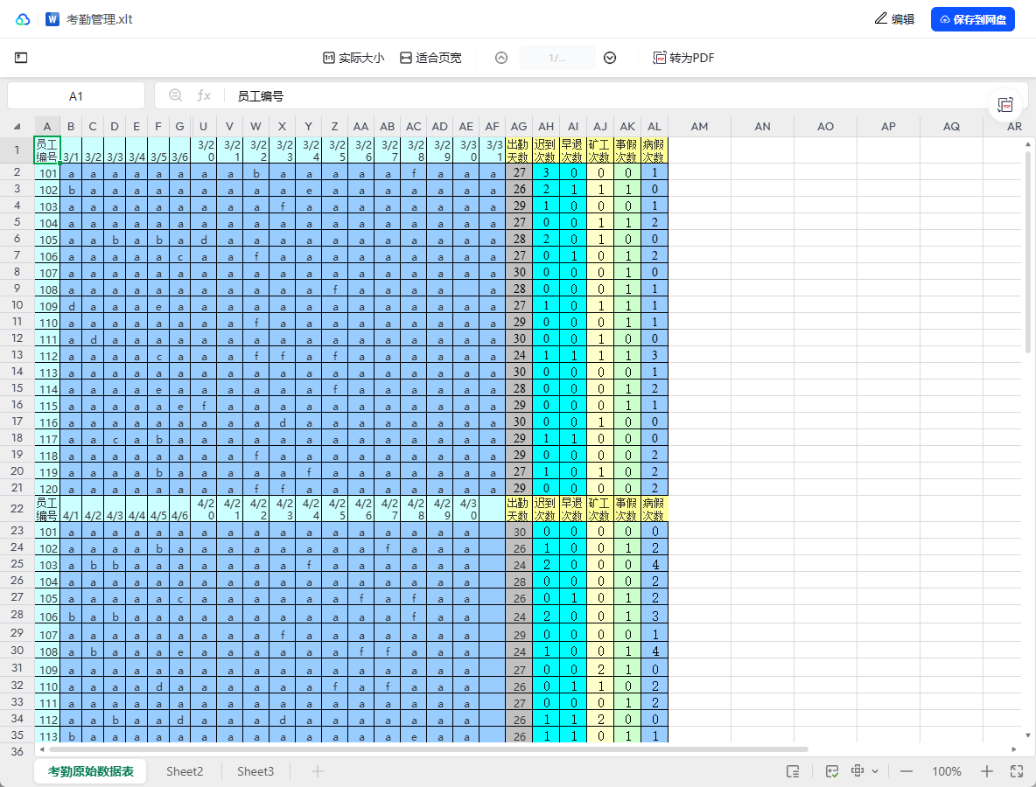Click the 保存到网盘 button
This screenshot has height=787, width=1036.
point(972,18)
